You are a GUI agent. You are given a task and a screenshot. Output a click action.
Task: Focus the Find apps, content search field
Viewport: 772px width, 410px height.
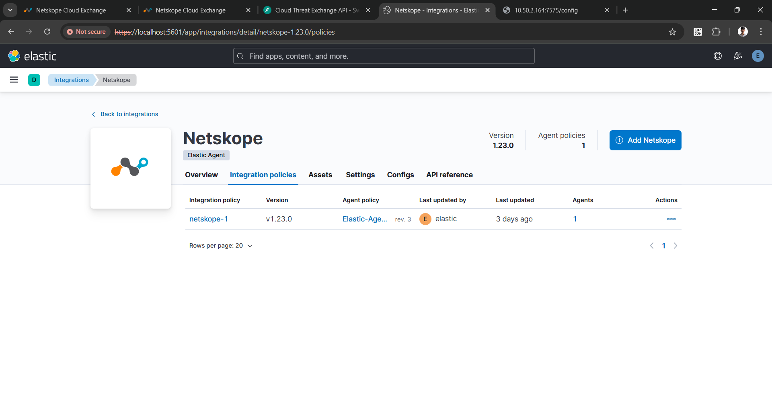[x=384, y=56]
